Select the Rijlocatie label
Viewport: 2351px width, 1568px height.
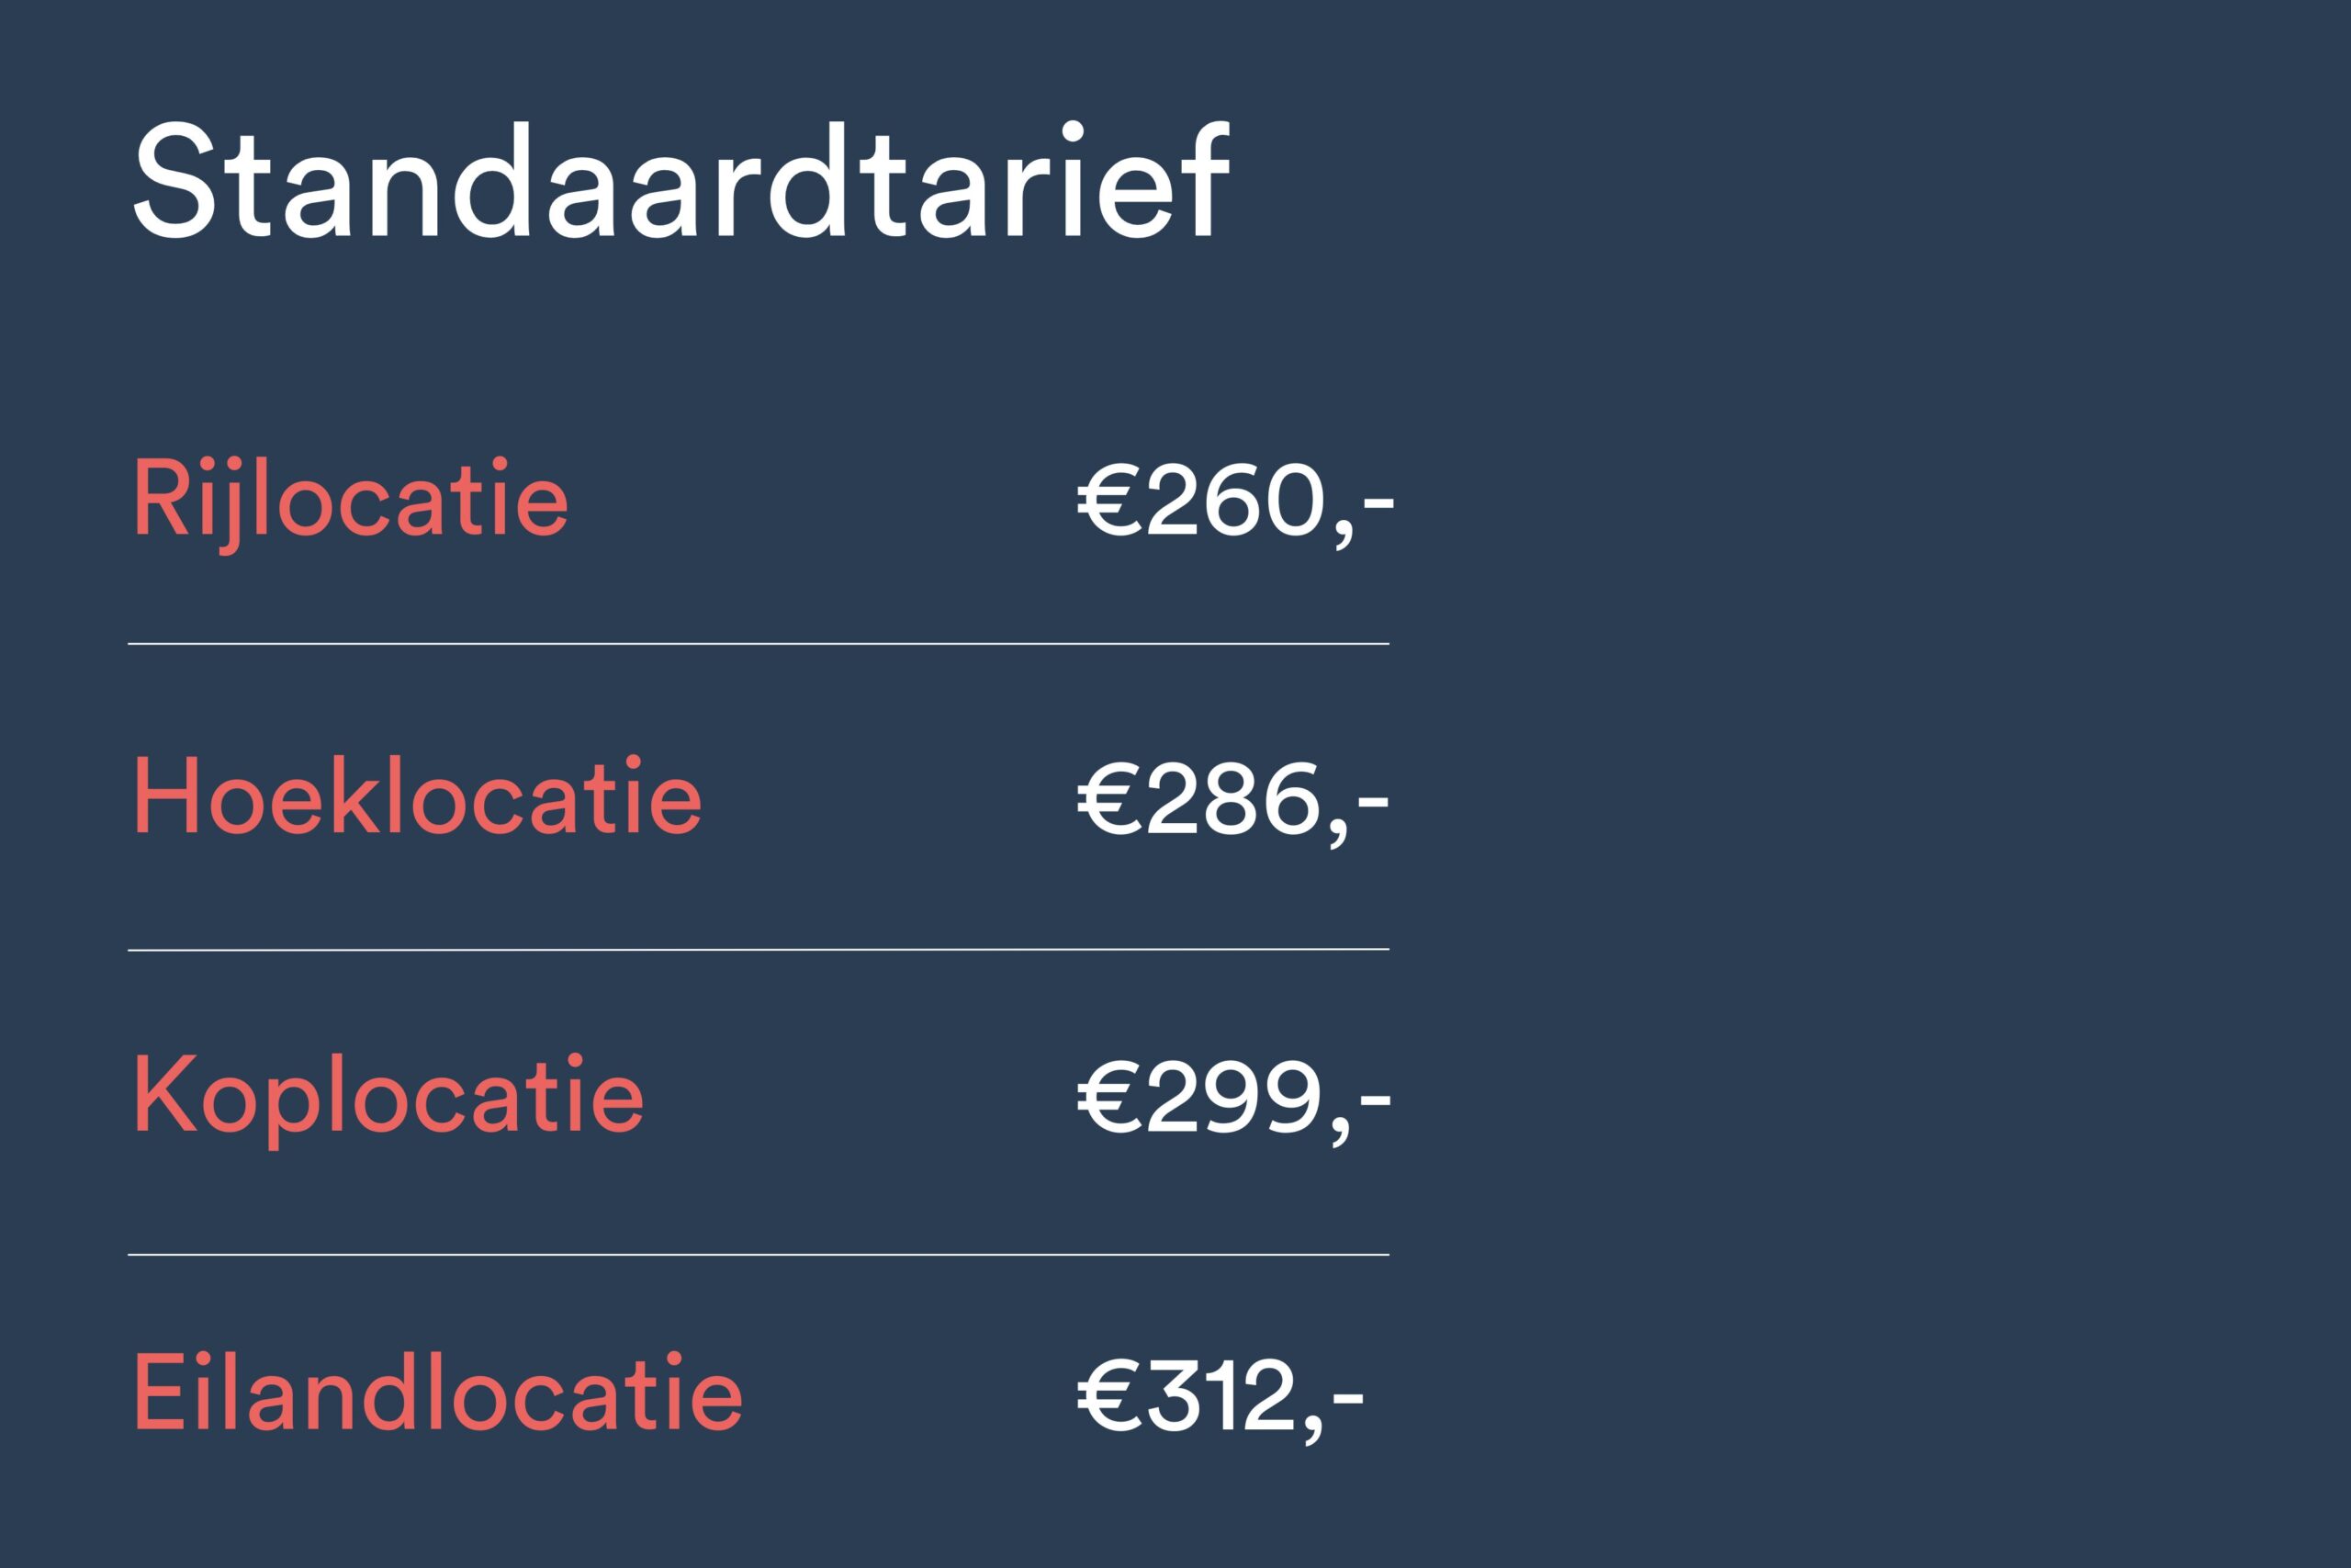(350, 500)
